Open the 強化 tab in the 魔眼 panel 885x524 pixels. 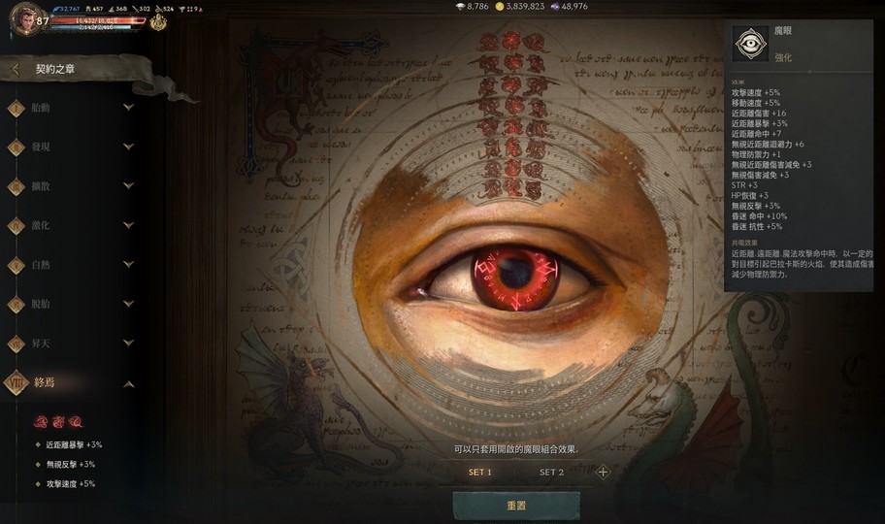pyautogui.click(x=783, y=57)
